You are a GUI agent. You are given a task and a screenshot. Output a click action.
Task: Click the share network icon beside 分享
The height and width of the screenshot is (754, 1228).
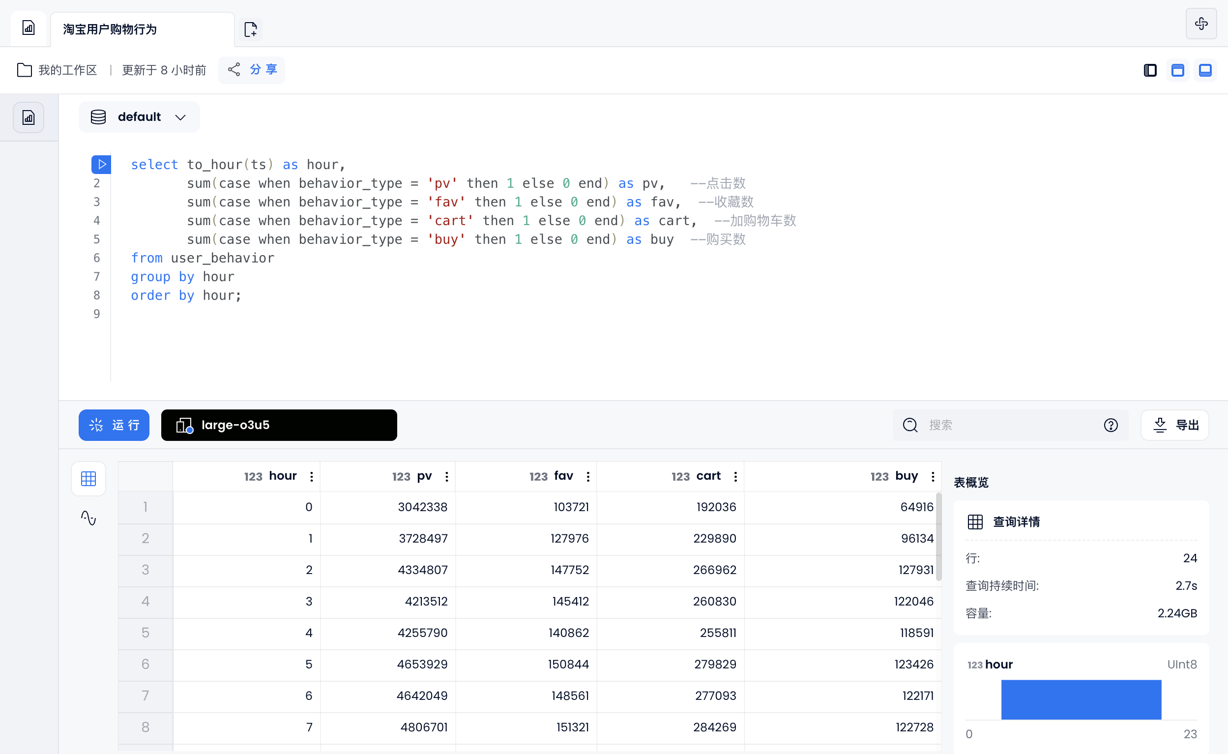point(234,69)
